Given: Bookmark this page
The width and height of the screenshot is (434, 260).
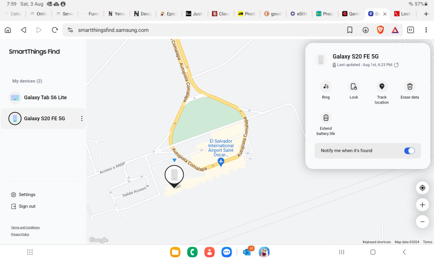Looking at the screenshot, I should pos(349,30).
